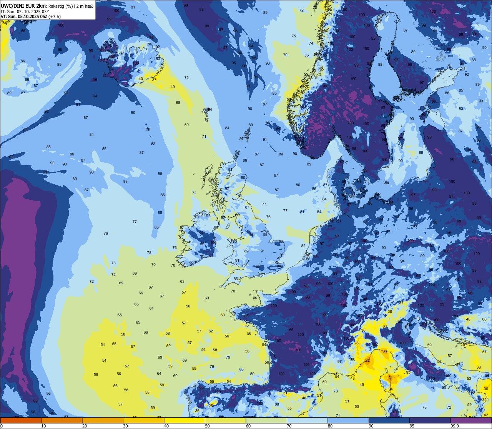
Task: Click the 'IT: Sun. 05. 10. 2025 03Z' line
Action: click(25, 11)
